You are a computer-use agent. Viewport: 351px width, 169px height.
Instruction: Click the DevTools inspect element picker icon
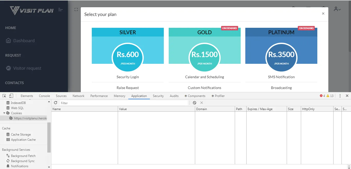4,96
